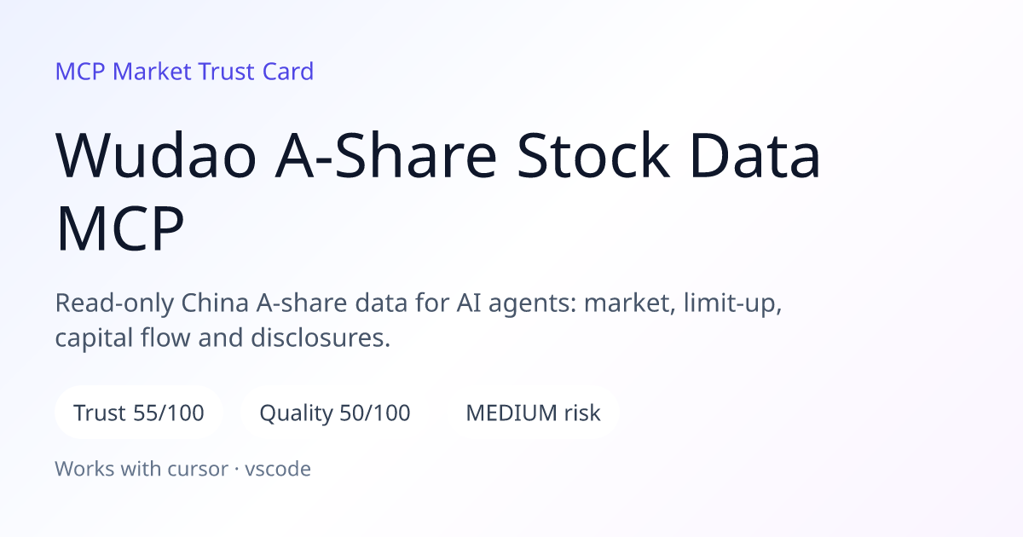Click the Read-only China A-share description line

coord(419,304)
